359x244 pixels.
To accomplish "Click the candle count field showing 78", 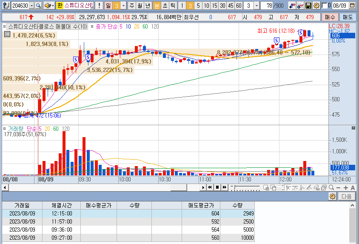I will pyautogui.click(x=267, y=6).
